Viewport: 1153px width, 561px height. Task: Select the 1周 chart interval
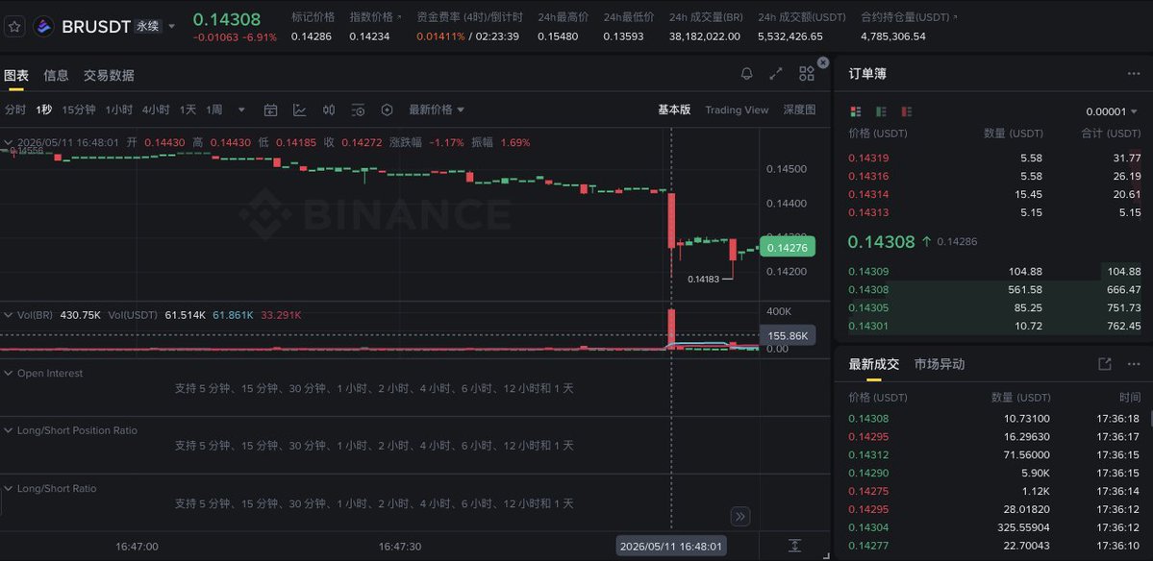coord(214,110)
